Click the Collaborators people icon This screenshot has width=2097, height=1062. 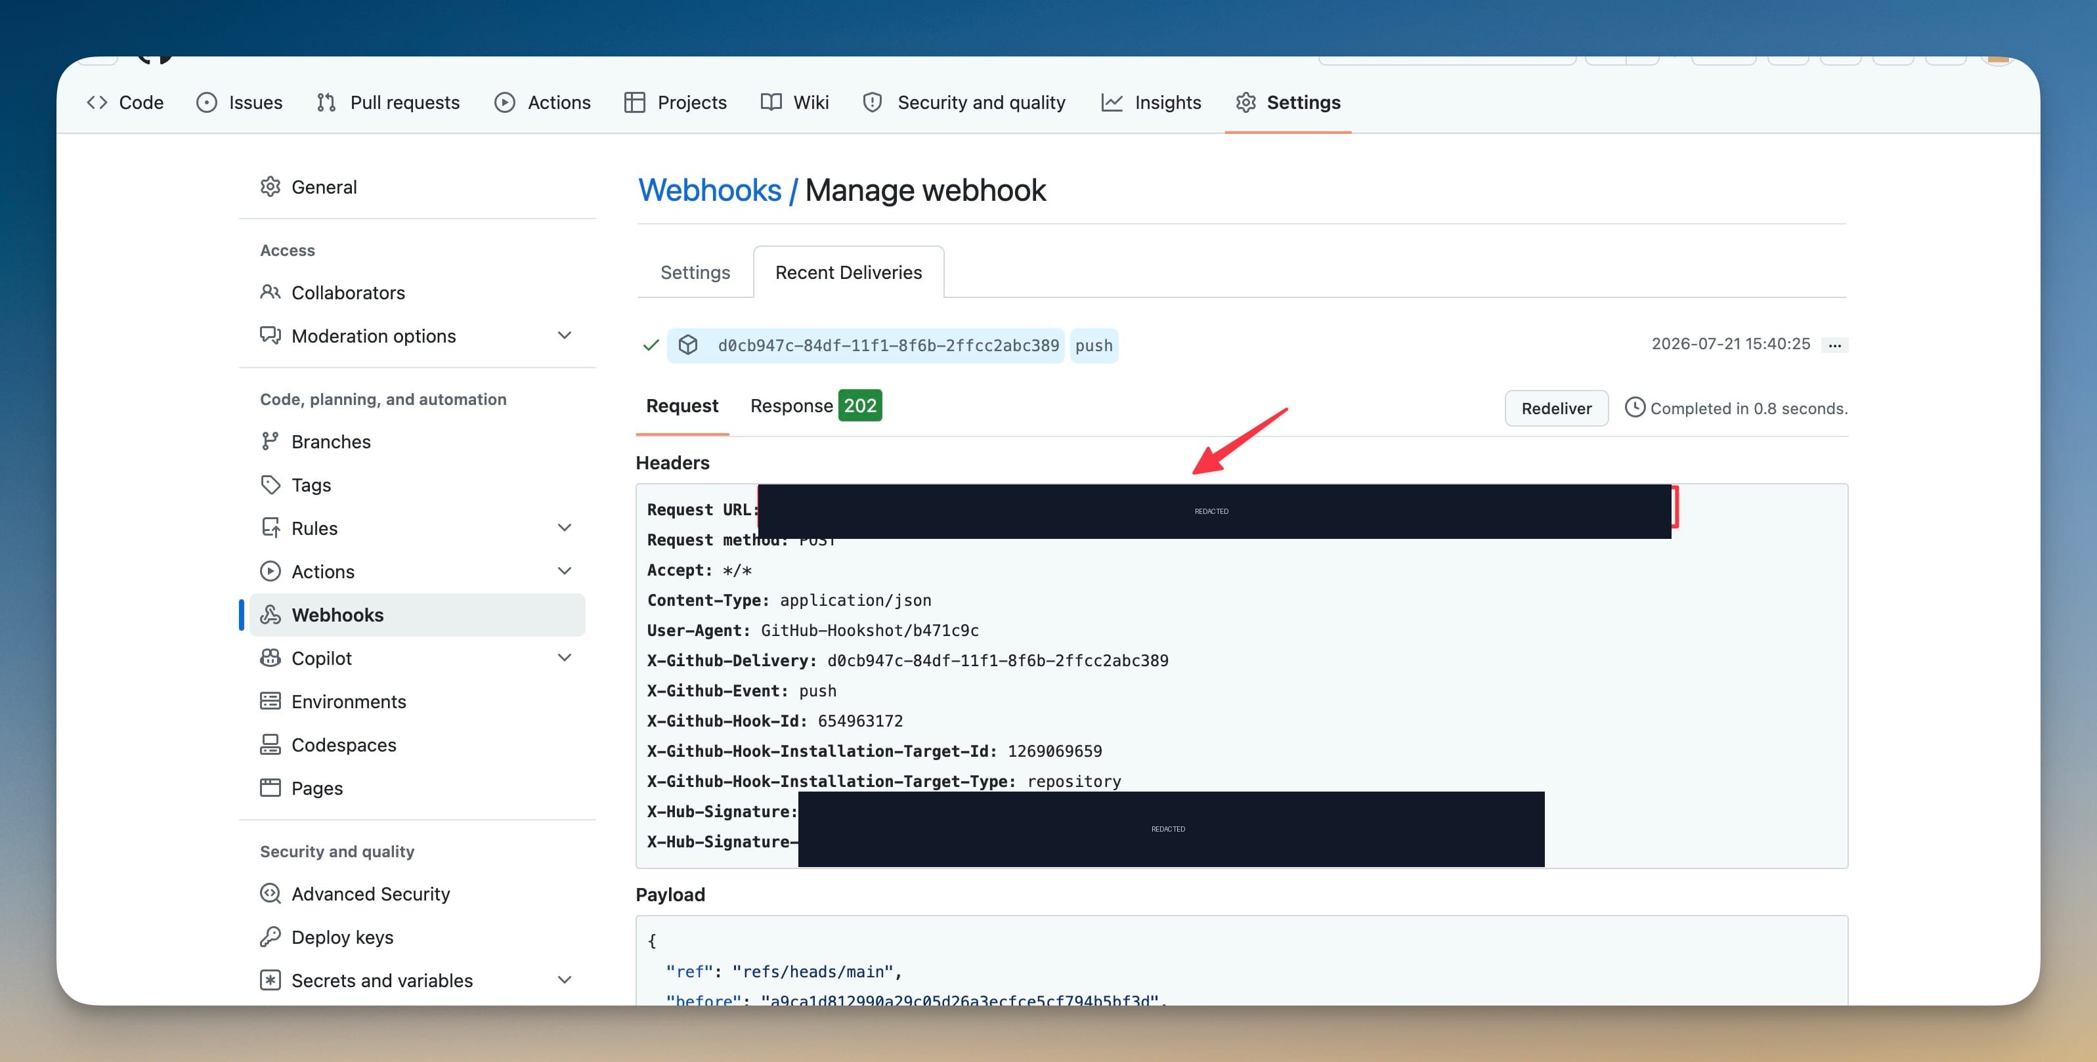click(x=270, y=291)
